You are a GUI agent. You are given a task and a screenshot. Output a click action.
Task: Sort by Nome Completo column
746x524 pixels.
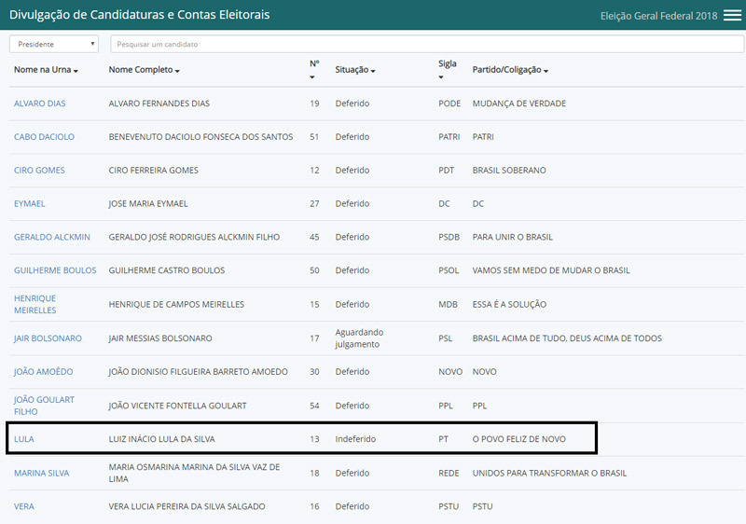pos(145,70)
